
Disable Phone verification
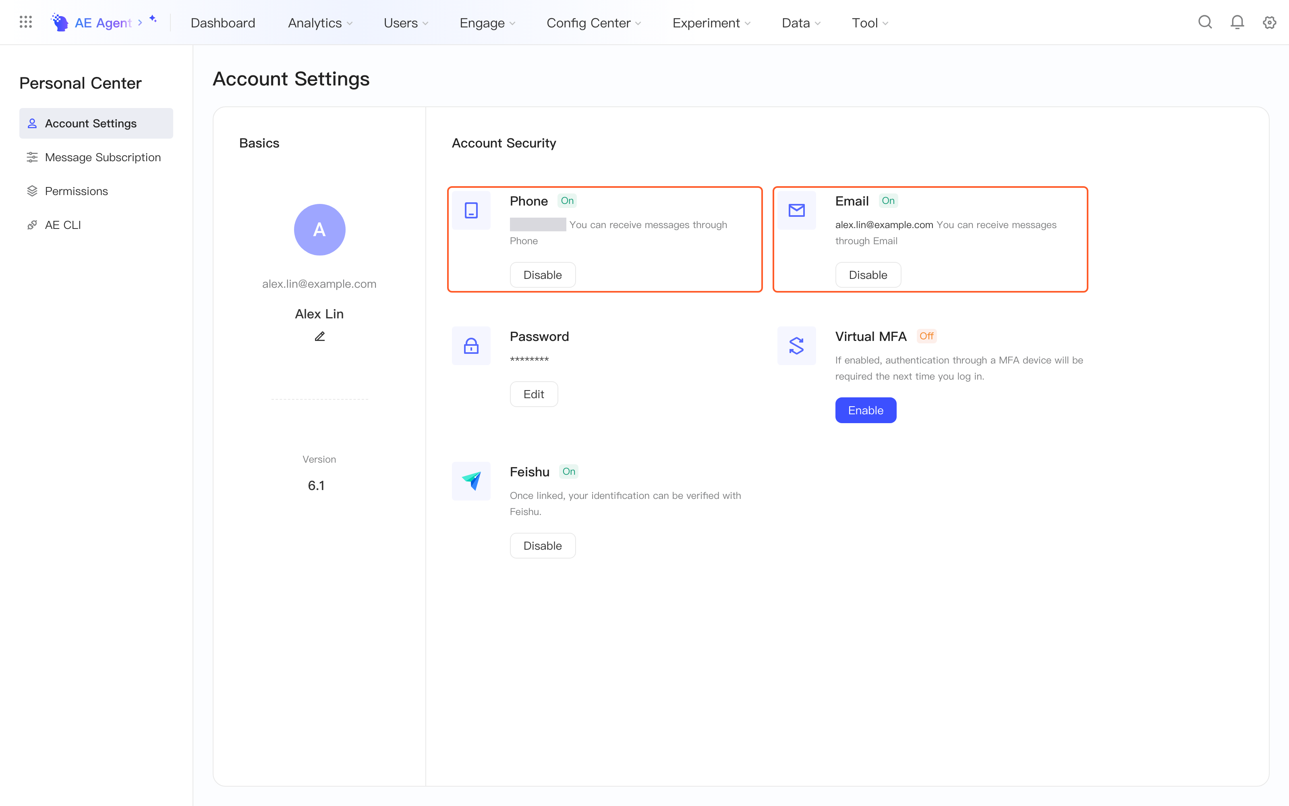[x=542, y=275]
